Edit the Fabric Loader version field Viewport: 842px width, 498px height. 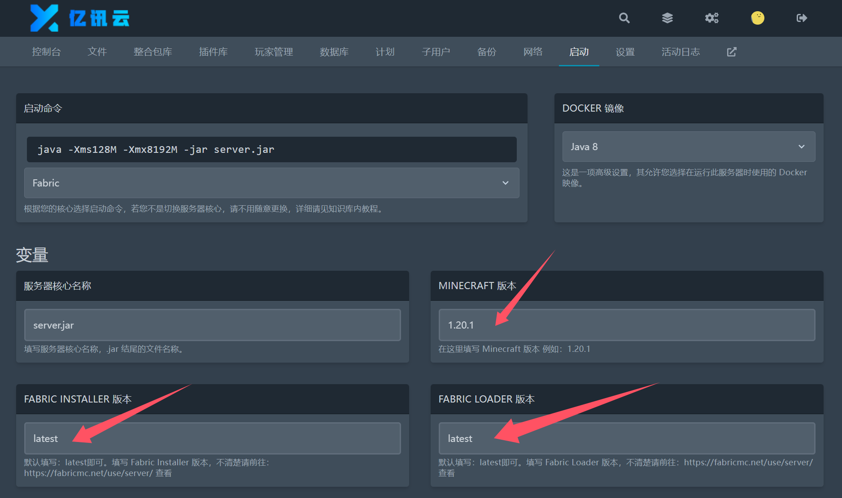point(627,438)
